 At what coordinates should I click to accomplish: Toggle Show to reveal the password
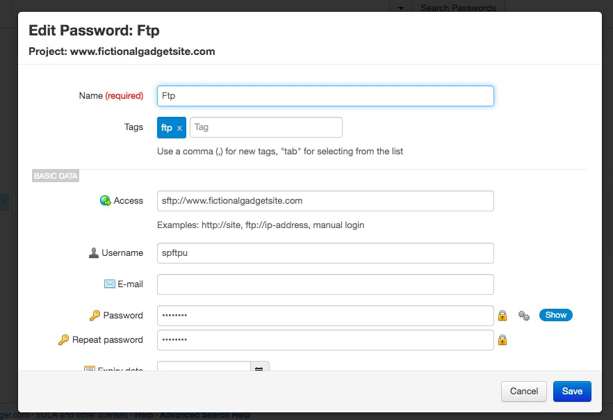(555, 315)
